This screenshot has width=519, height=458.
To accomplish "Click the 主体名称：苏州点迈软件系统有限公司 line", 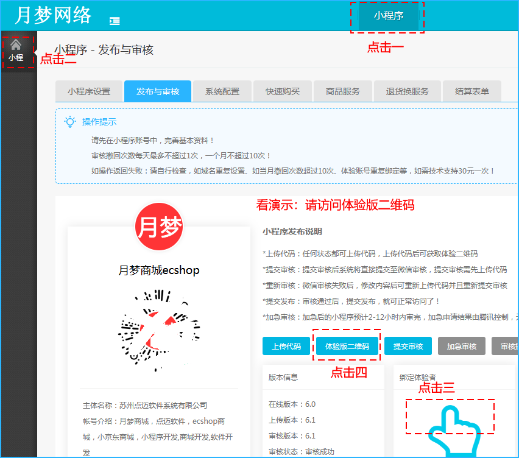I will tap(145, 406).
